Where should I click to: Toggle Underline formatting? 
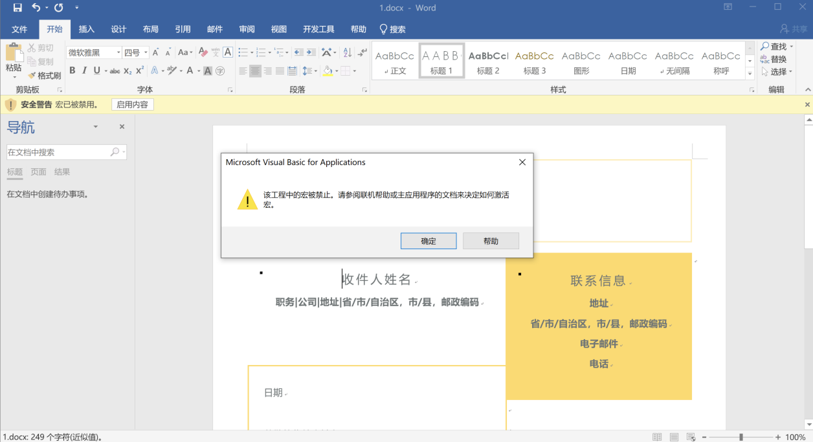click(x=96, y=71)
